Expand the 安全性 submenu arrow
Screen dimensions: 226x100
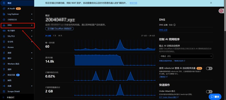[32, 42]
